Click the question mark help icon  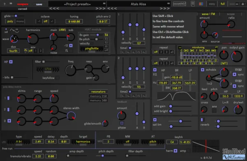coord(5,4)
